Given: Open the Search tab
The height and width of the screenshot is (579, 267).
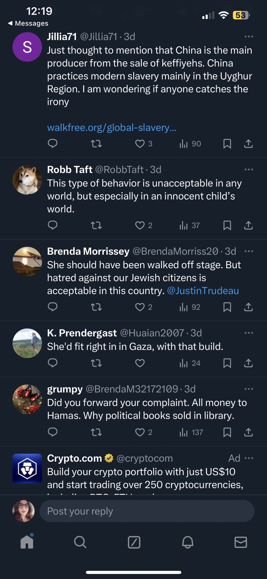Looking at the screenshot, I should point(80,542).
